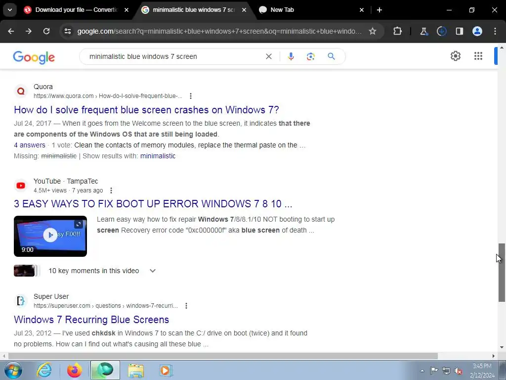
Task: Play the TampaTec video thumbnail
Action: pyautogui.click(x=50, y=236)
